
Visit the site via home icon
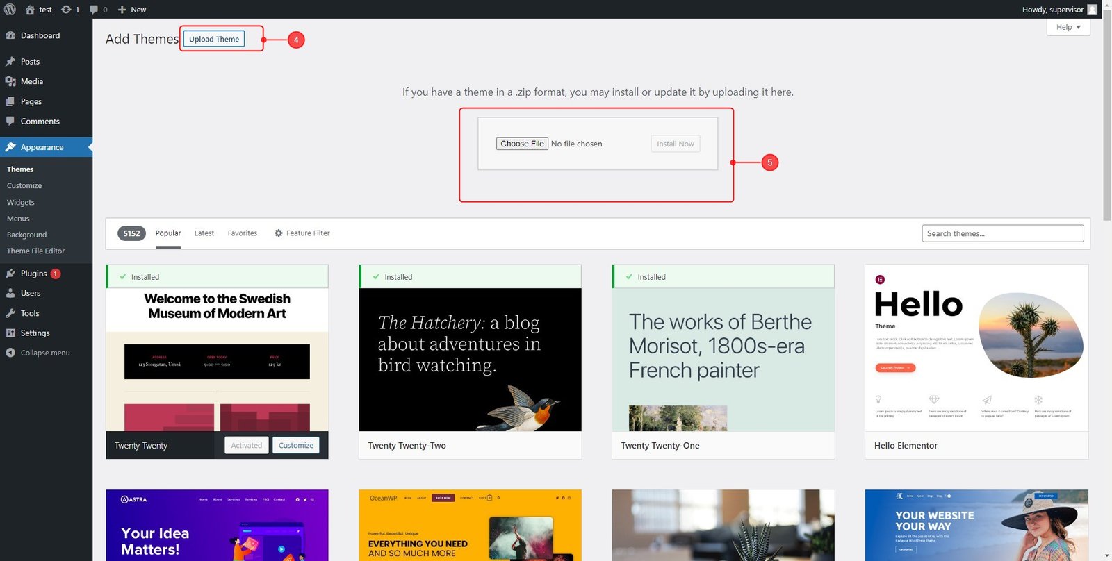pos(30,9)
